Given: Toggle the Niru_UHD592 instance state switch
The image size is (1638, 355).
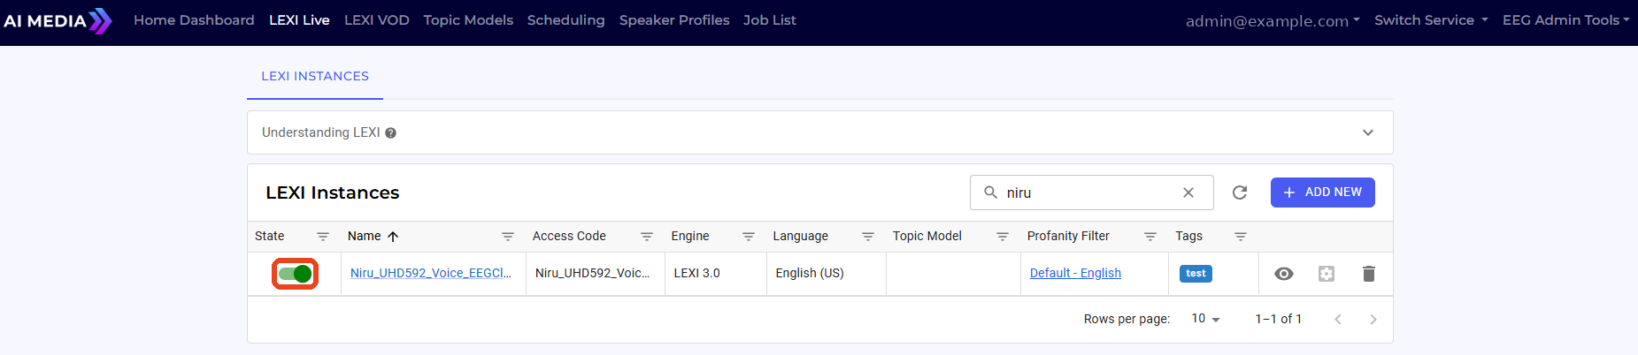Looking at the screenshot, I should tap(295, 274).
